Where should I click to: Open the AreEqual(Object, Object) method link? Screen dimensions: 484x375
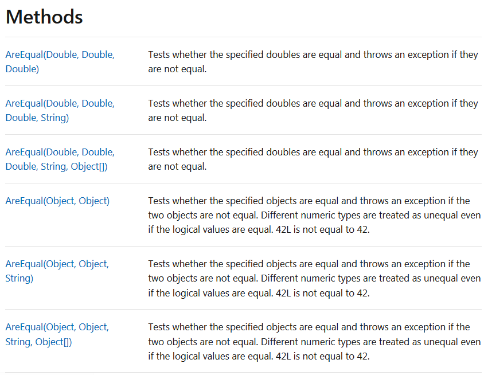coord(57,201)
